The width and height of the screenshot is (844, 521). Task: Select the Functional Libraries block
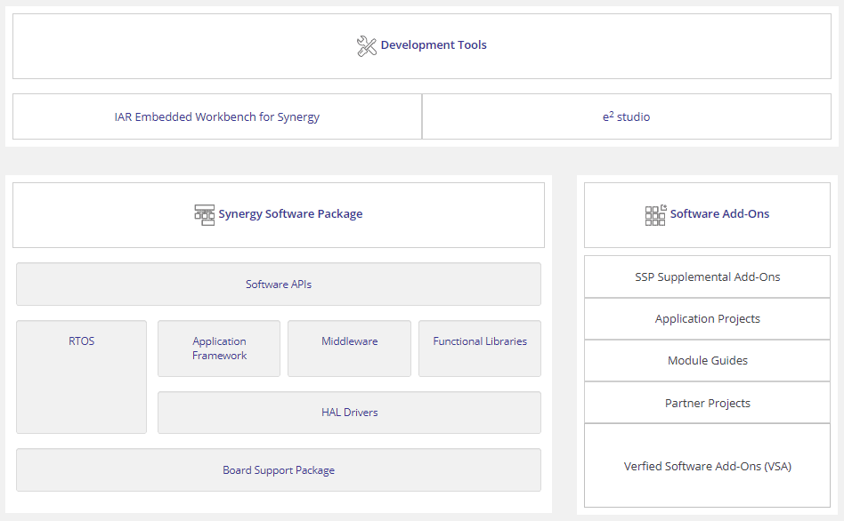coord(480,349)
